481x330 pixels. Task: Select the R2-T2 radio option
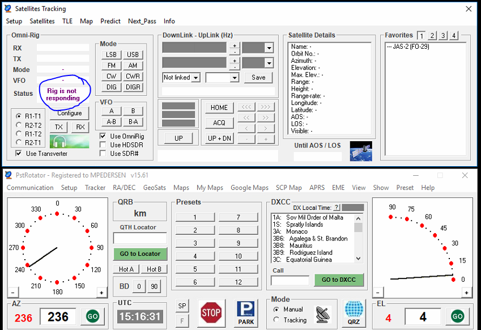tap(19, 125)
